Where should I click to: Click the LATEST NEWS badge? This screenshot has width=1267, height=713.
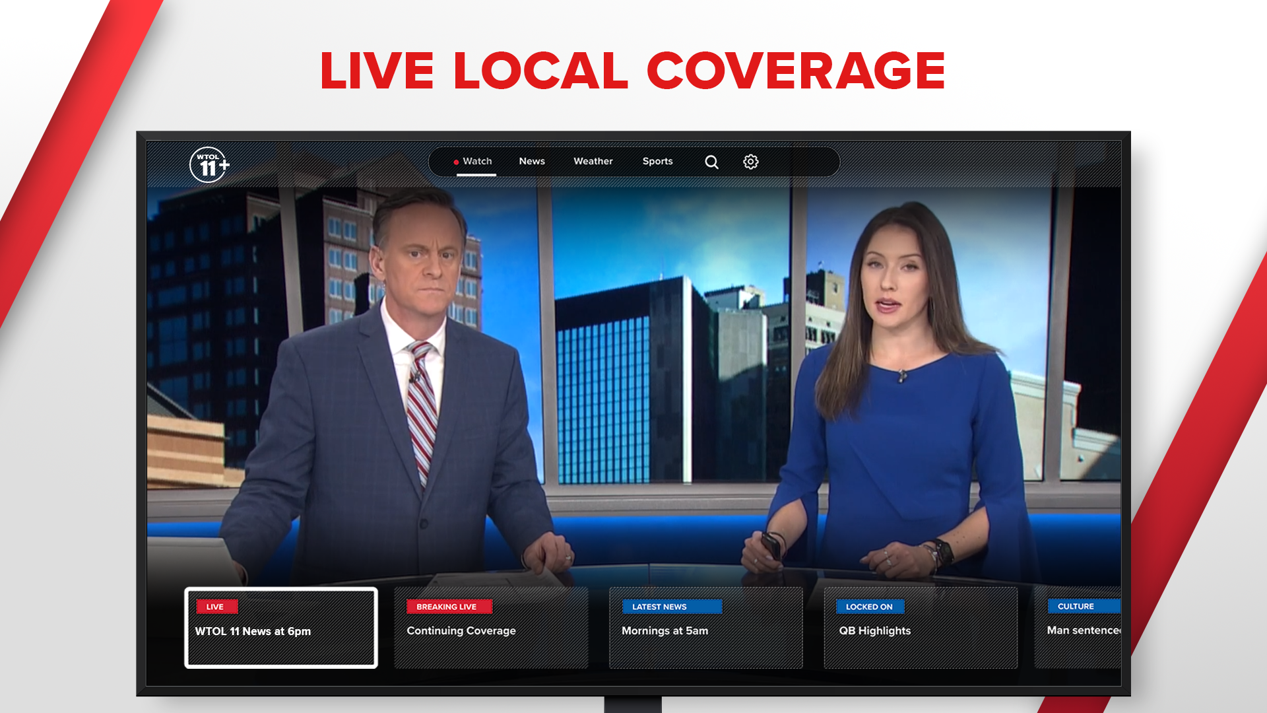[672, 607]
